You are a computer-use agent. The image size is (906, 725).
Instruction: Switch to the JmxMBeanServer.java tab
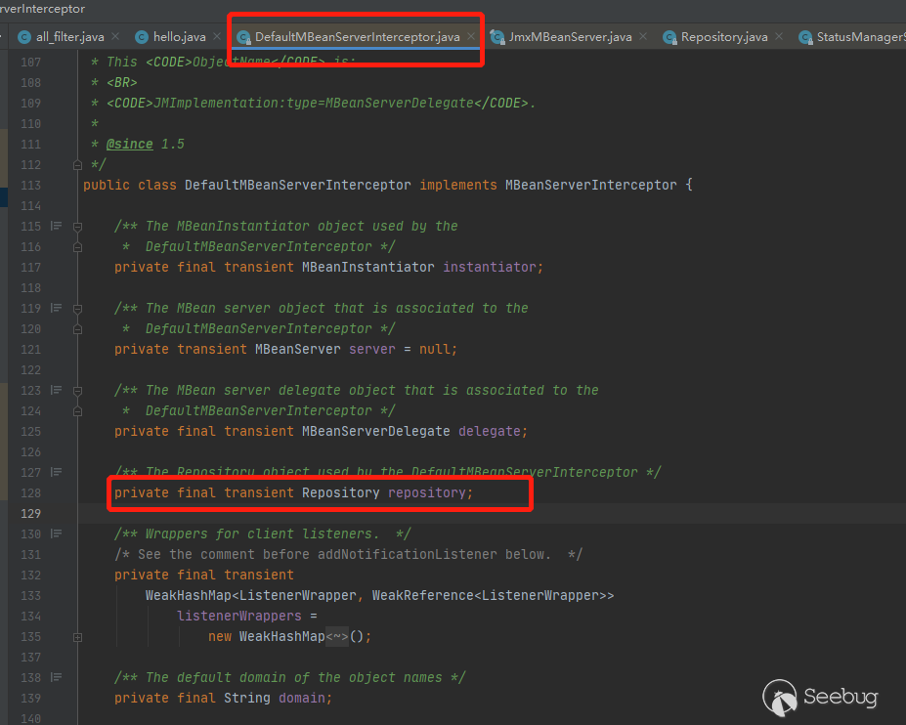coord(570,37)
